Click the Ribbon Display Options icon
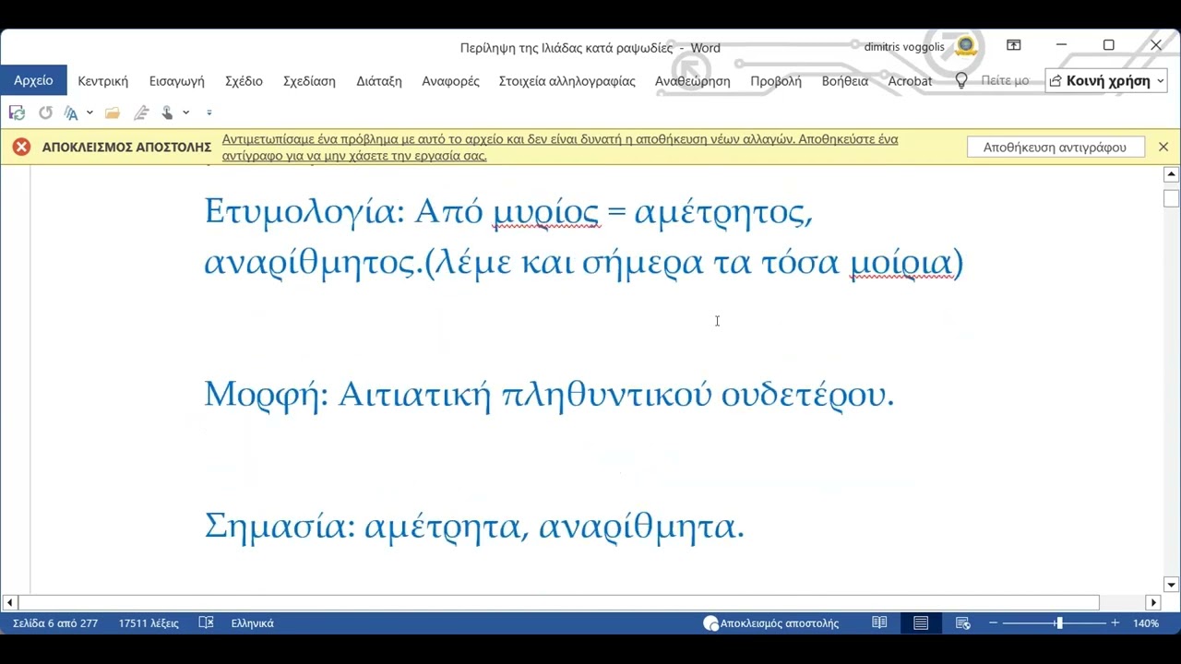1181x664 pixels. (1013, 45)
